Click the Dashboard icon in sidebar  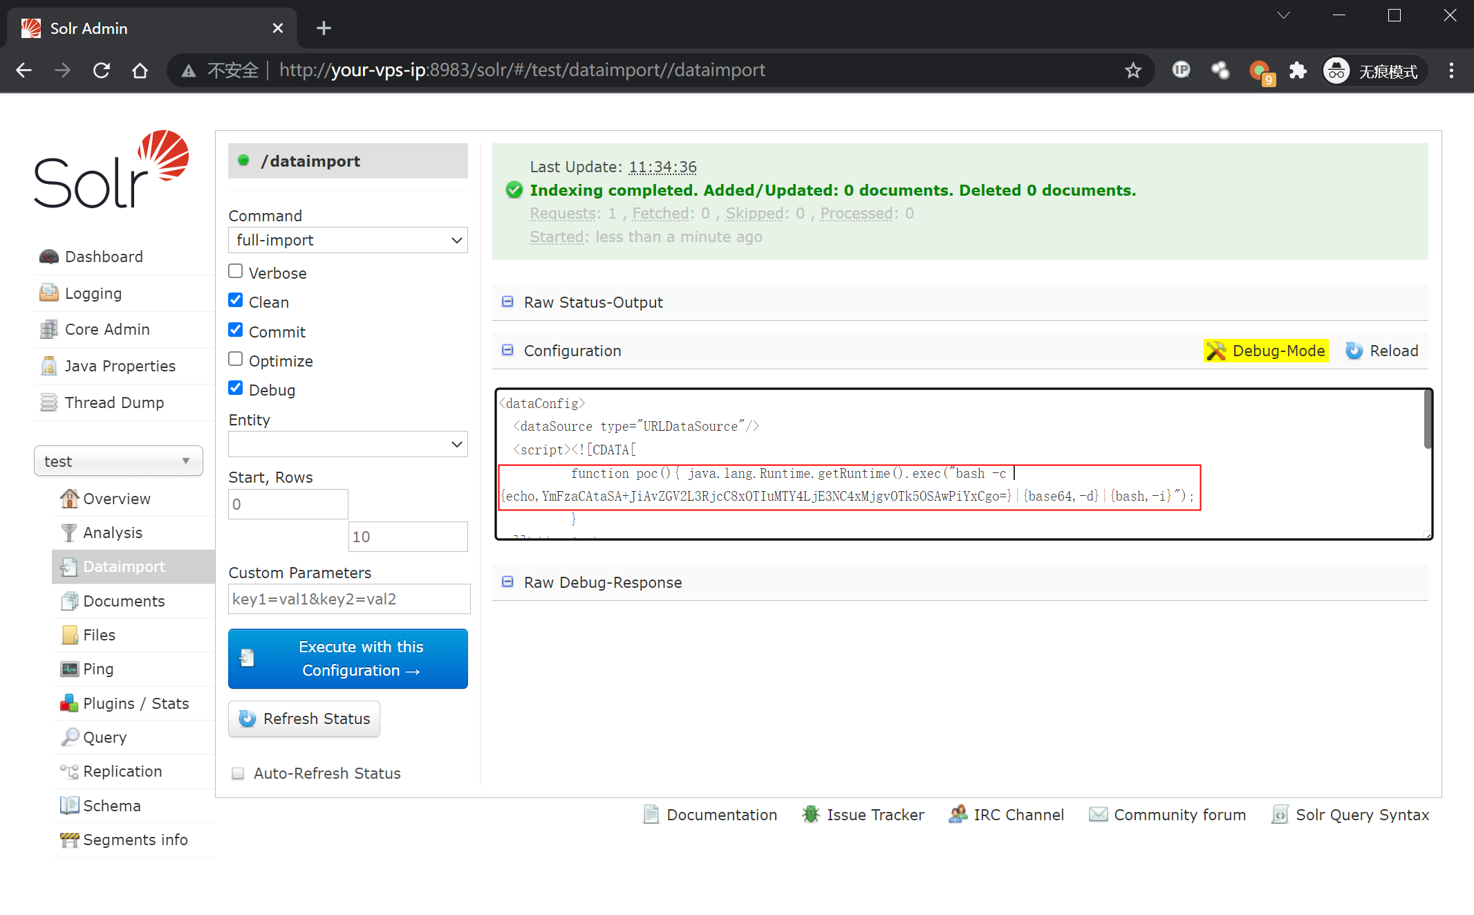click(48, 257)
